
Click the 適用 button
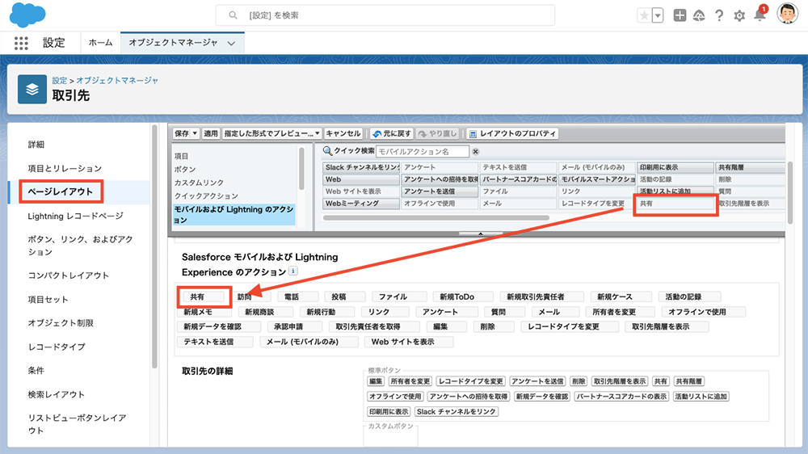pos(211,133)
